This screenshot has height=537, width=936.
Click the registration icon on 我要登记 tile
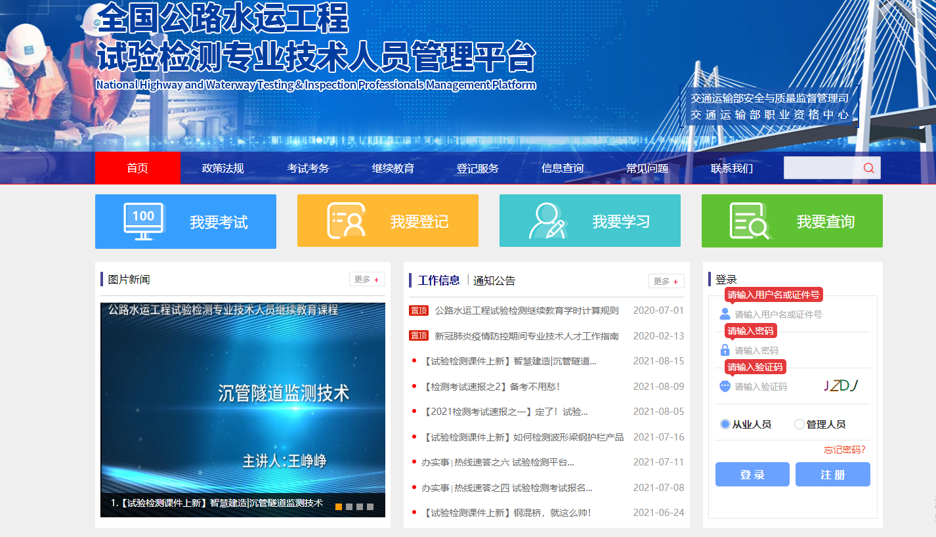point(346,221)
